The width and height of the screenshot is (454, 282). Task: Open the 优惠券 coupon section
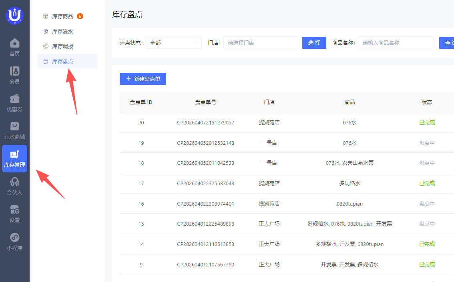15,103
